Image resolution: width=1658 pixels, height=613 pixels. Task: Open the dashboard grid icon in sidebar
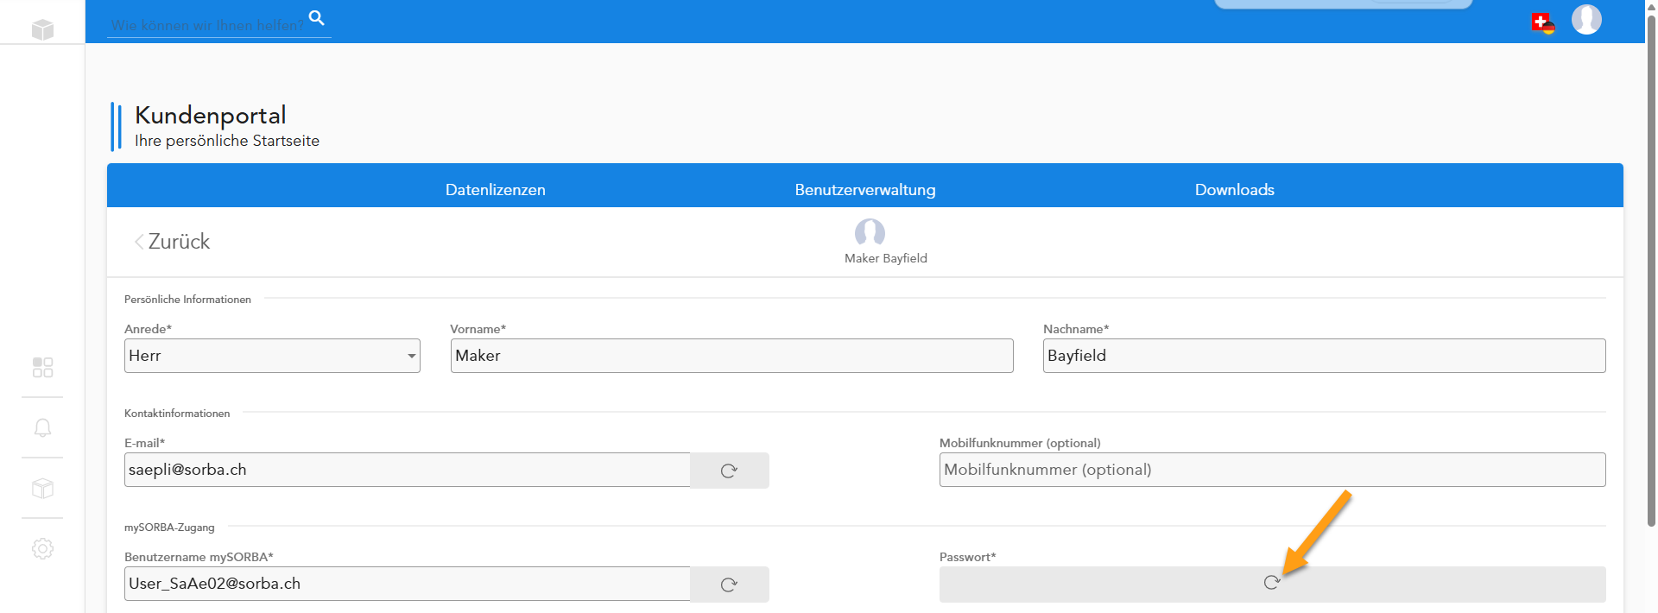point(42,368)
